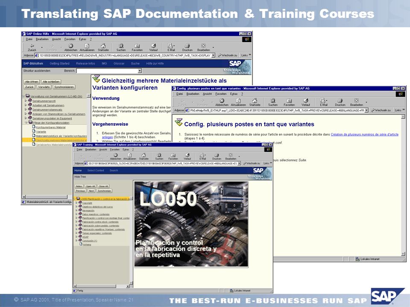Open Favoriten in SAP Online Hilfe toolbar
The width and height of the screenshot is (410, 307).
click(137, 47)
